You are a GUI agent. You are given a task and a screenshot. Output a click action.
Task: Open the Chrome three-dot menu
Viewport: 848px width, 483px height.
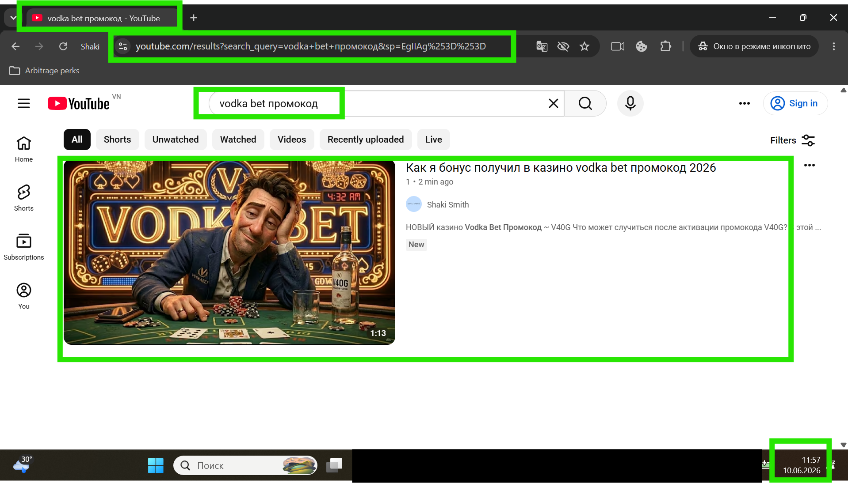pyautogui.click(x=834, y=46)
